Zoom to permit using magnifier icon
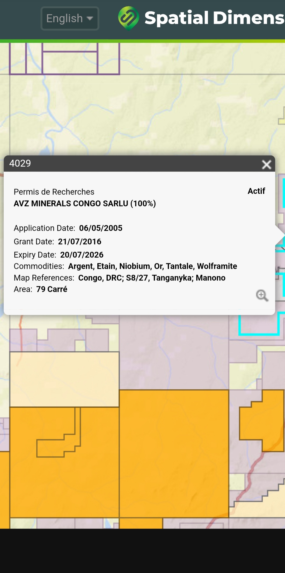Screen dimensions: 285x573 point(262,295)
